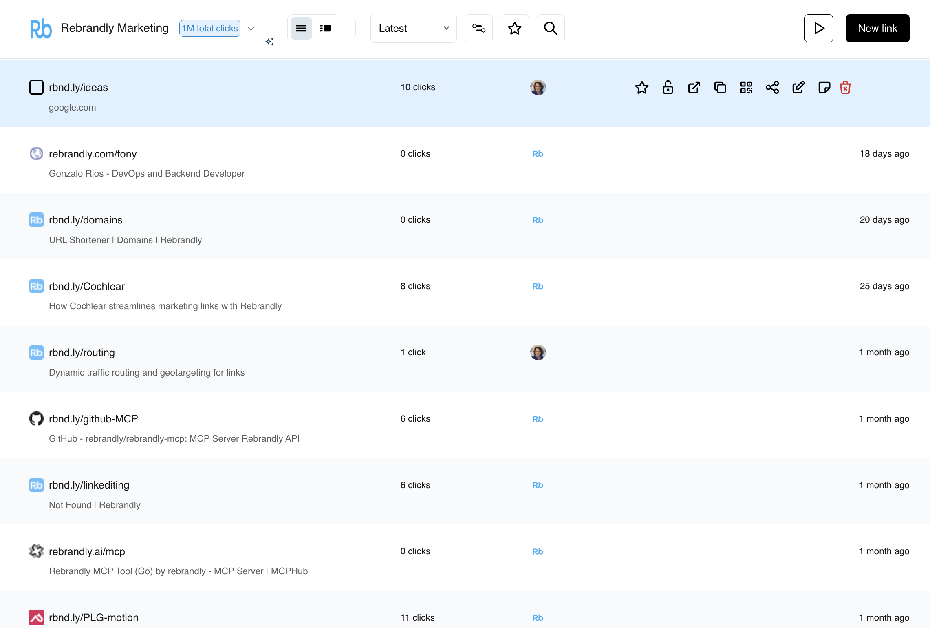The width and height of the screenshot is (930, 628).
Task: Open the Latest sort dropdown
Action: (413, 28)
